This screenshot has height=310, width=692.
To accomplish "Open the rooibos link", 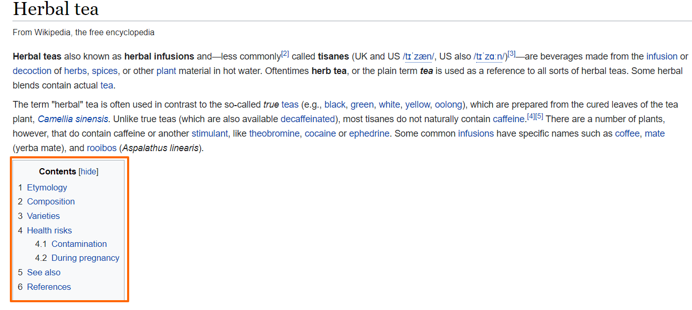I will (102, 148).
